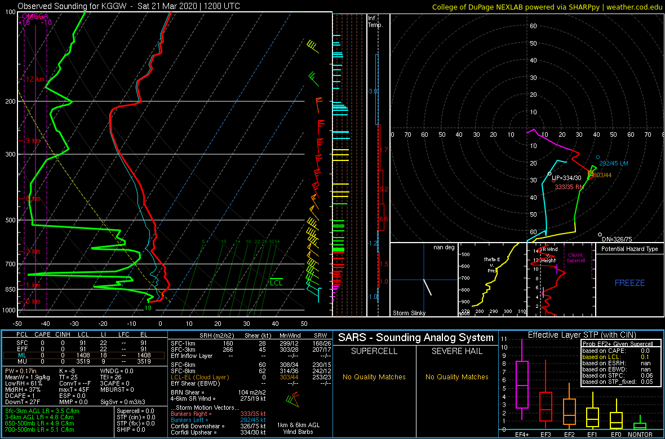Click the LowRH = 61% value
Image resolution: width=665 pixels, height=439 pixels.
(x=23, y=384)
